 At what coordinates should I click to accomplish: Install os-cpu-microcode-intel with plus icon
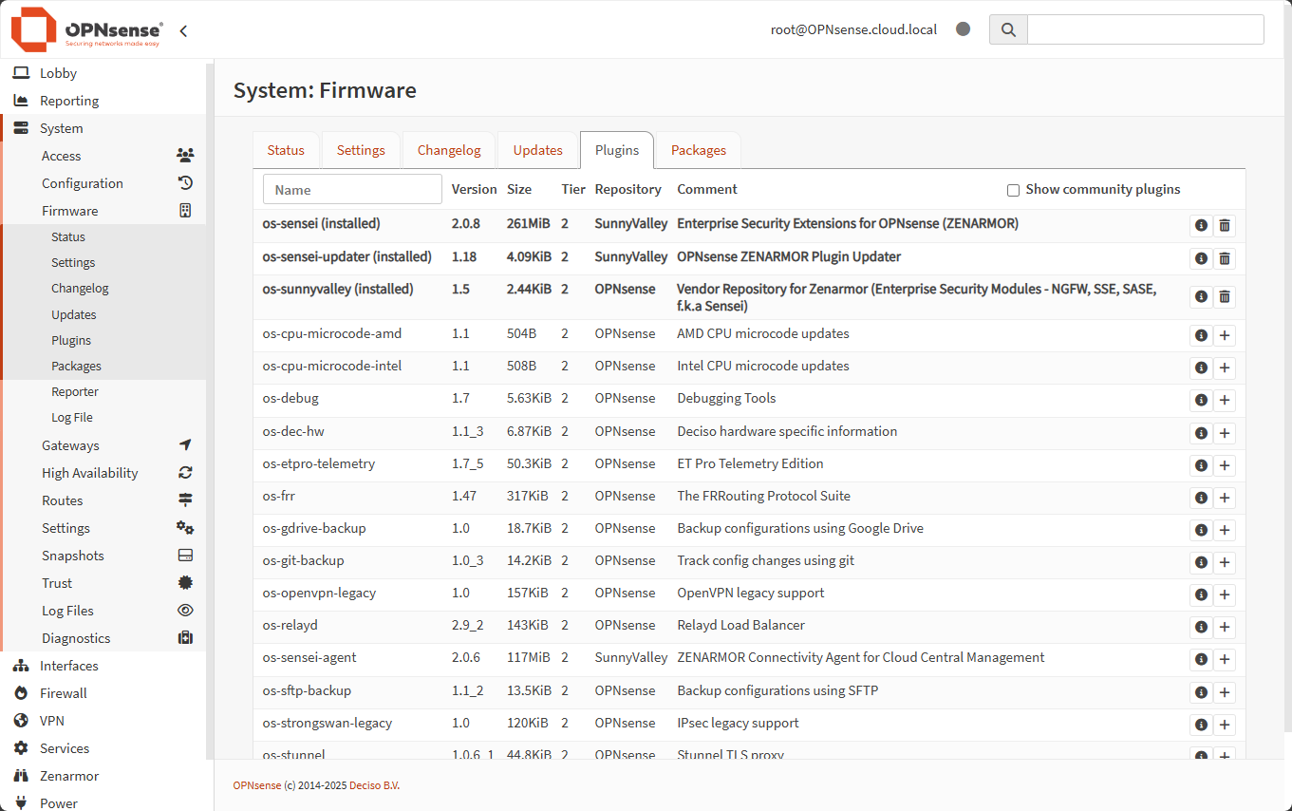tap(1225, 368)
